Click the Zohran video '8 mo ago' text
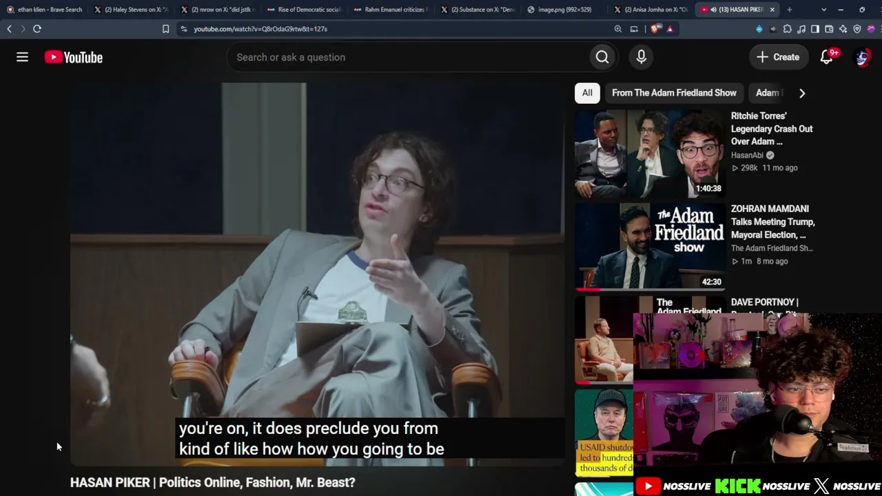Image resolution: width=882 pixels, height=496 pixels. (772, 261)
